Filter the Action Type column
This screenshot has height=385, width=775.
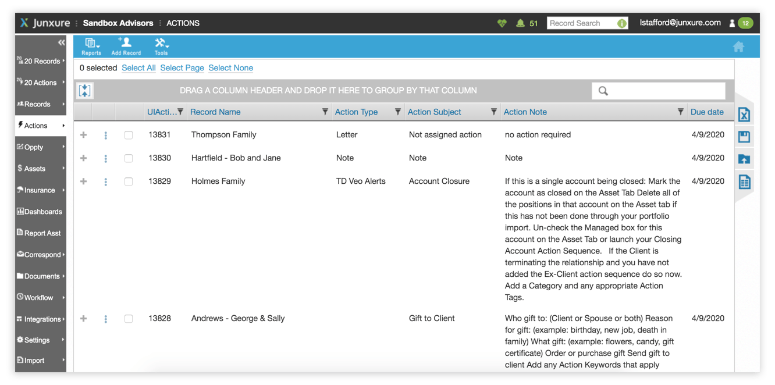pyautogui.click(x=398, y=112)
